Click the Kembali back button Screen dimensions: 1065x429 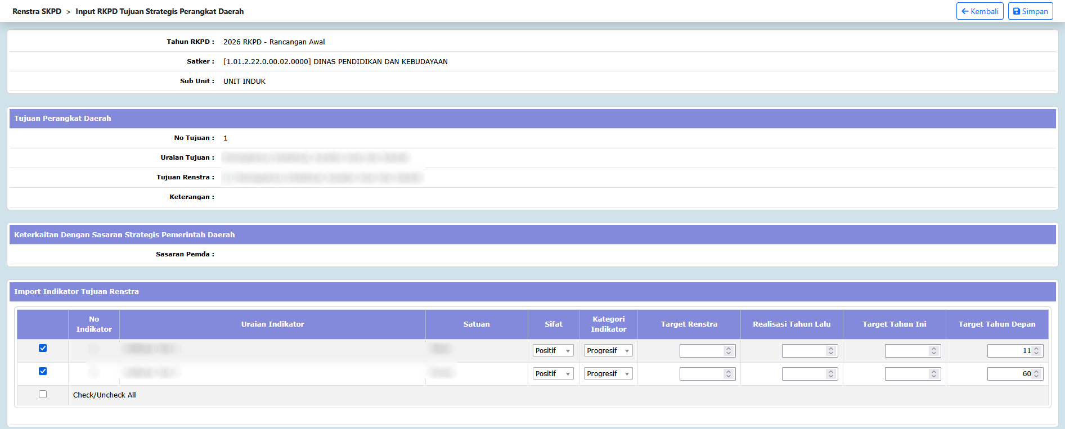coord(979,11)
